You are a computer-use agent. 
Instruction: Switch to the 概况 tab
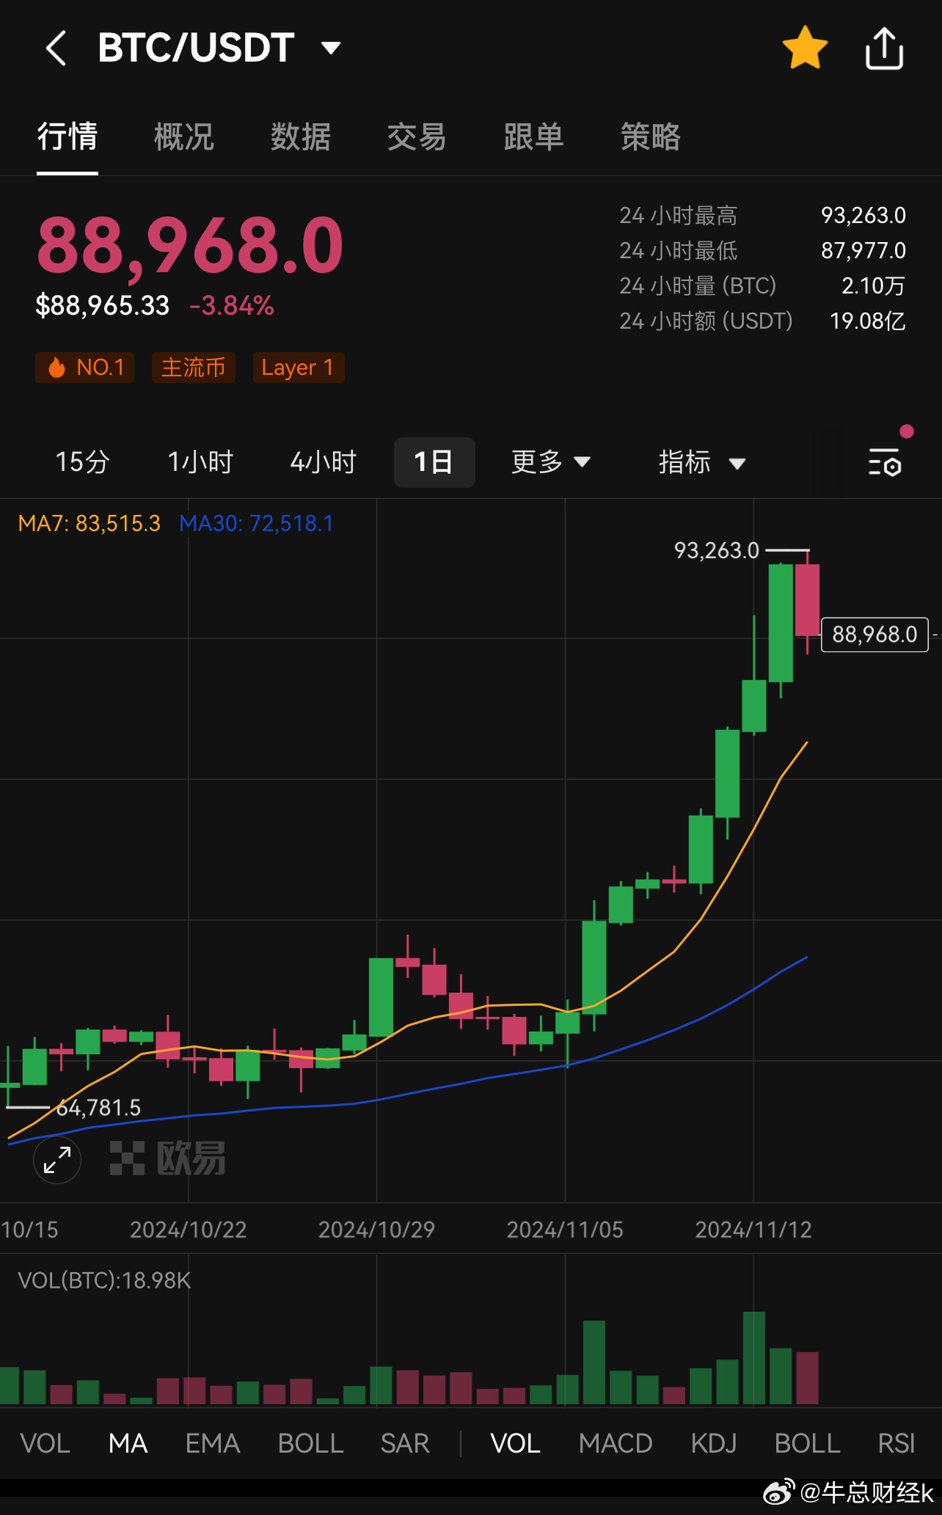[183, 137]
